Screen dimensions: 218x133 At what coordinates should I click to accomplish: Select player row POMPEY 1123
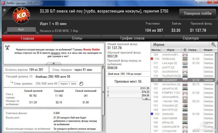(182, 93)
